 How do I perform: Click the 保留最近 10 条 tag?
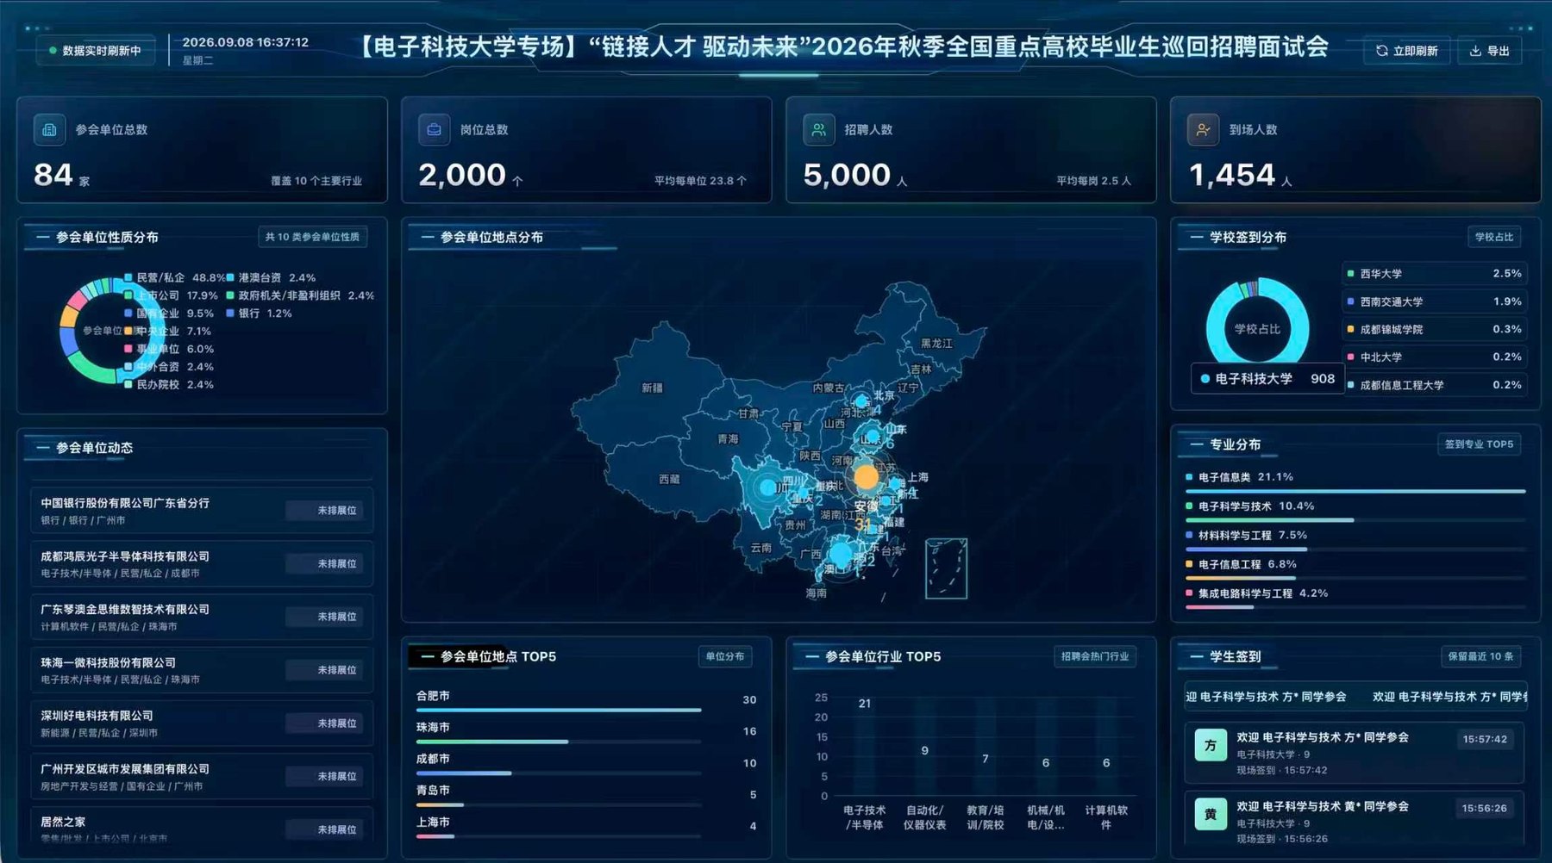(1480, 656)
